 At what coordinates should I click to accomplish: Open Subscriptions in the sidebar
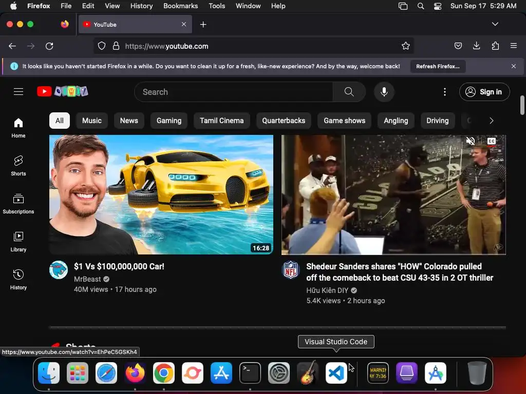click(x=18, y=204)
